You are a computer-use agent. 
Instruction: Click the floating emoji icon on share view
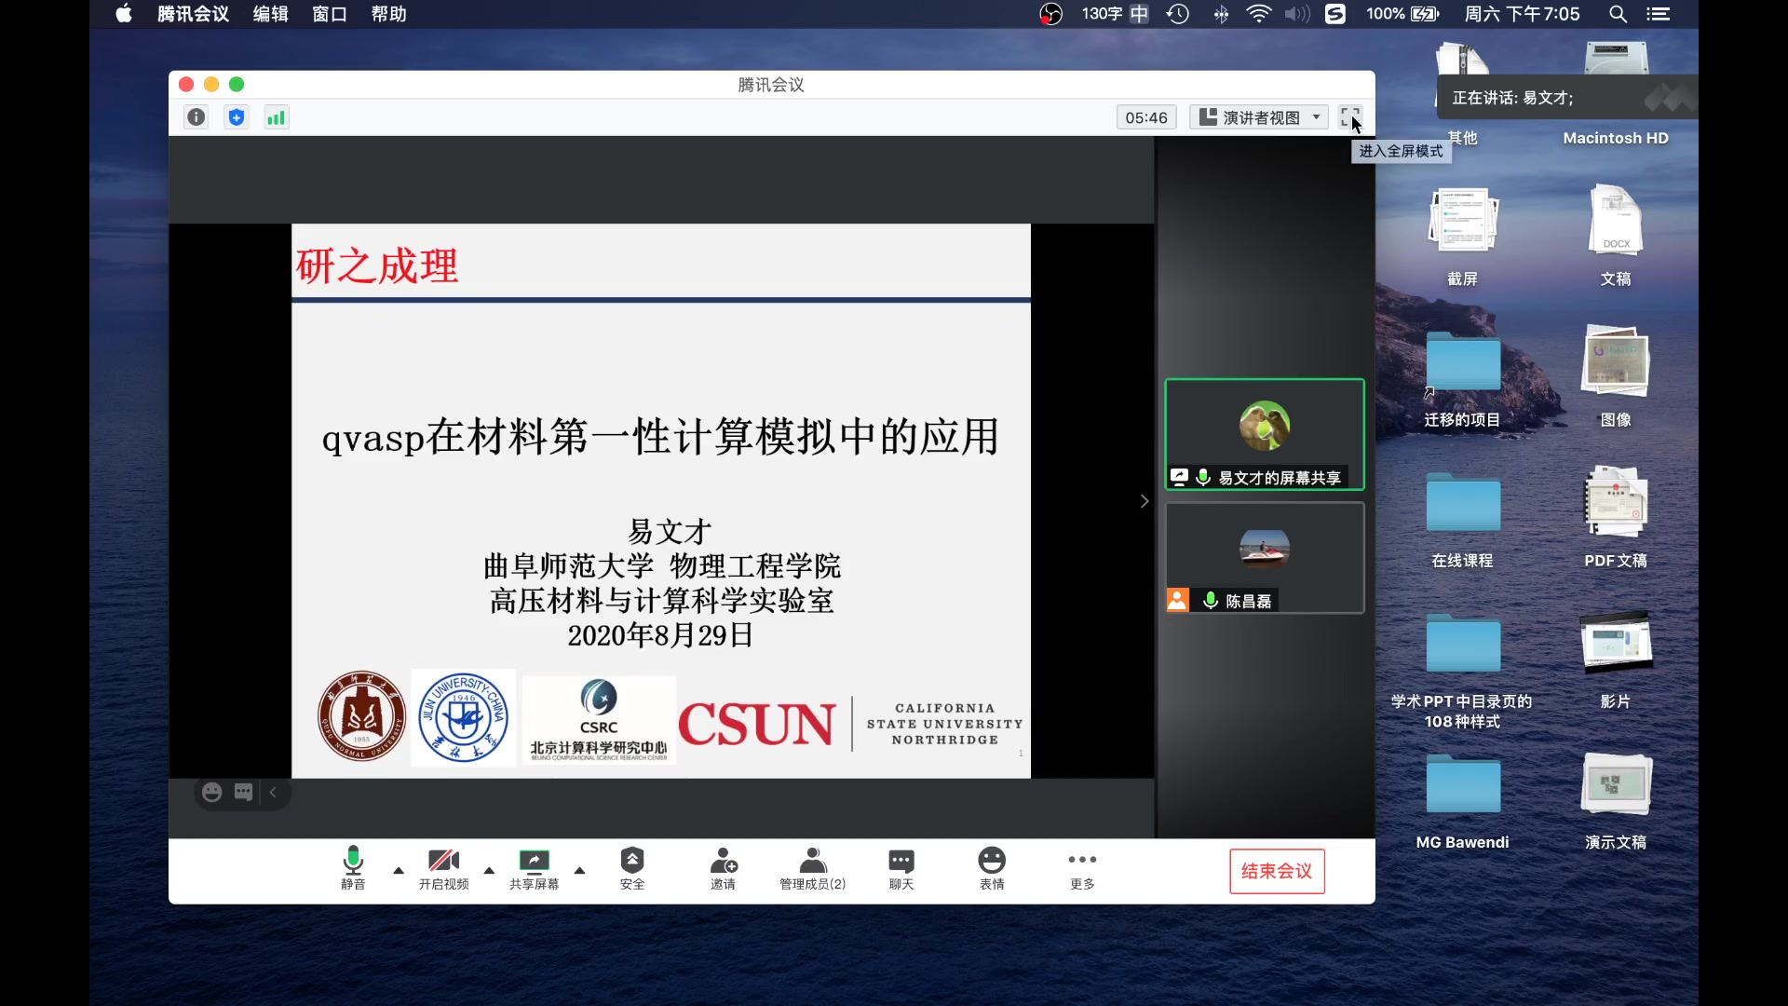212,792
